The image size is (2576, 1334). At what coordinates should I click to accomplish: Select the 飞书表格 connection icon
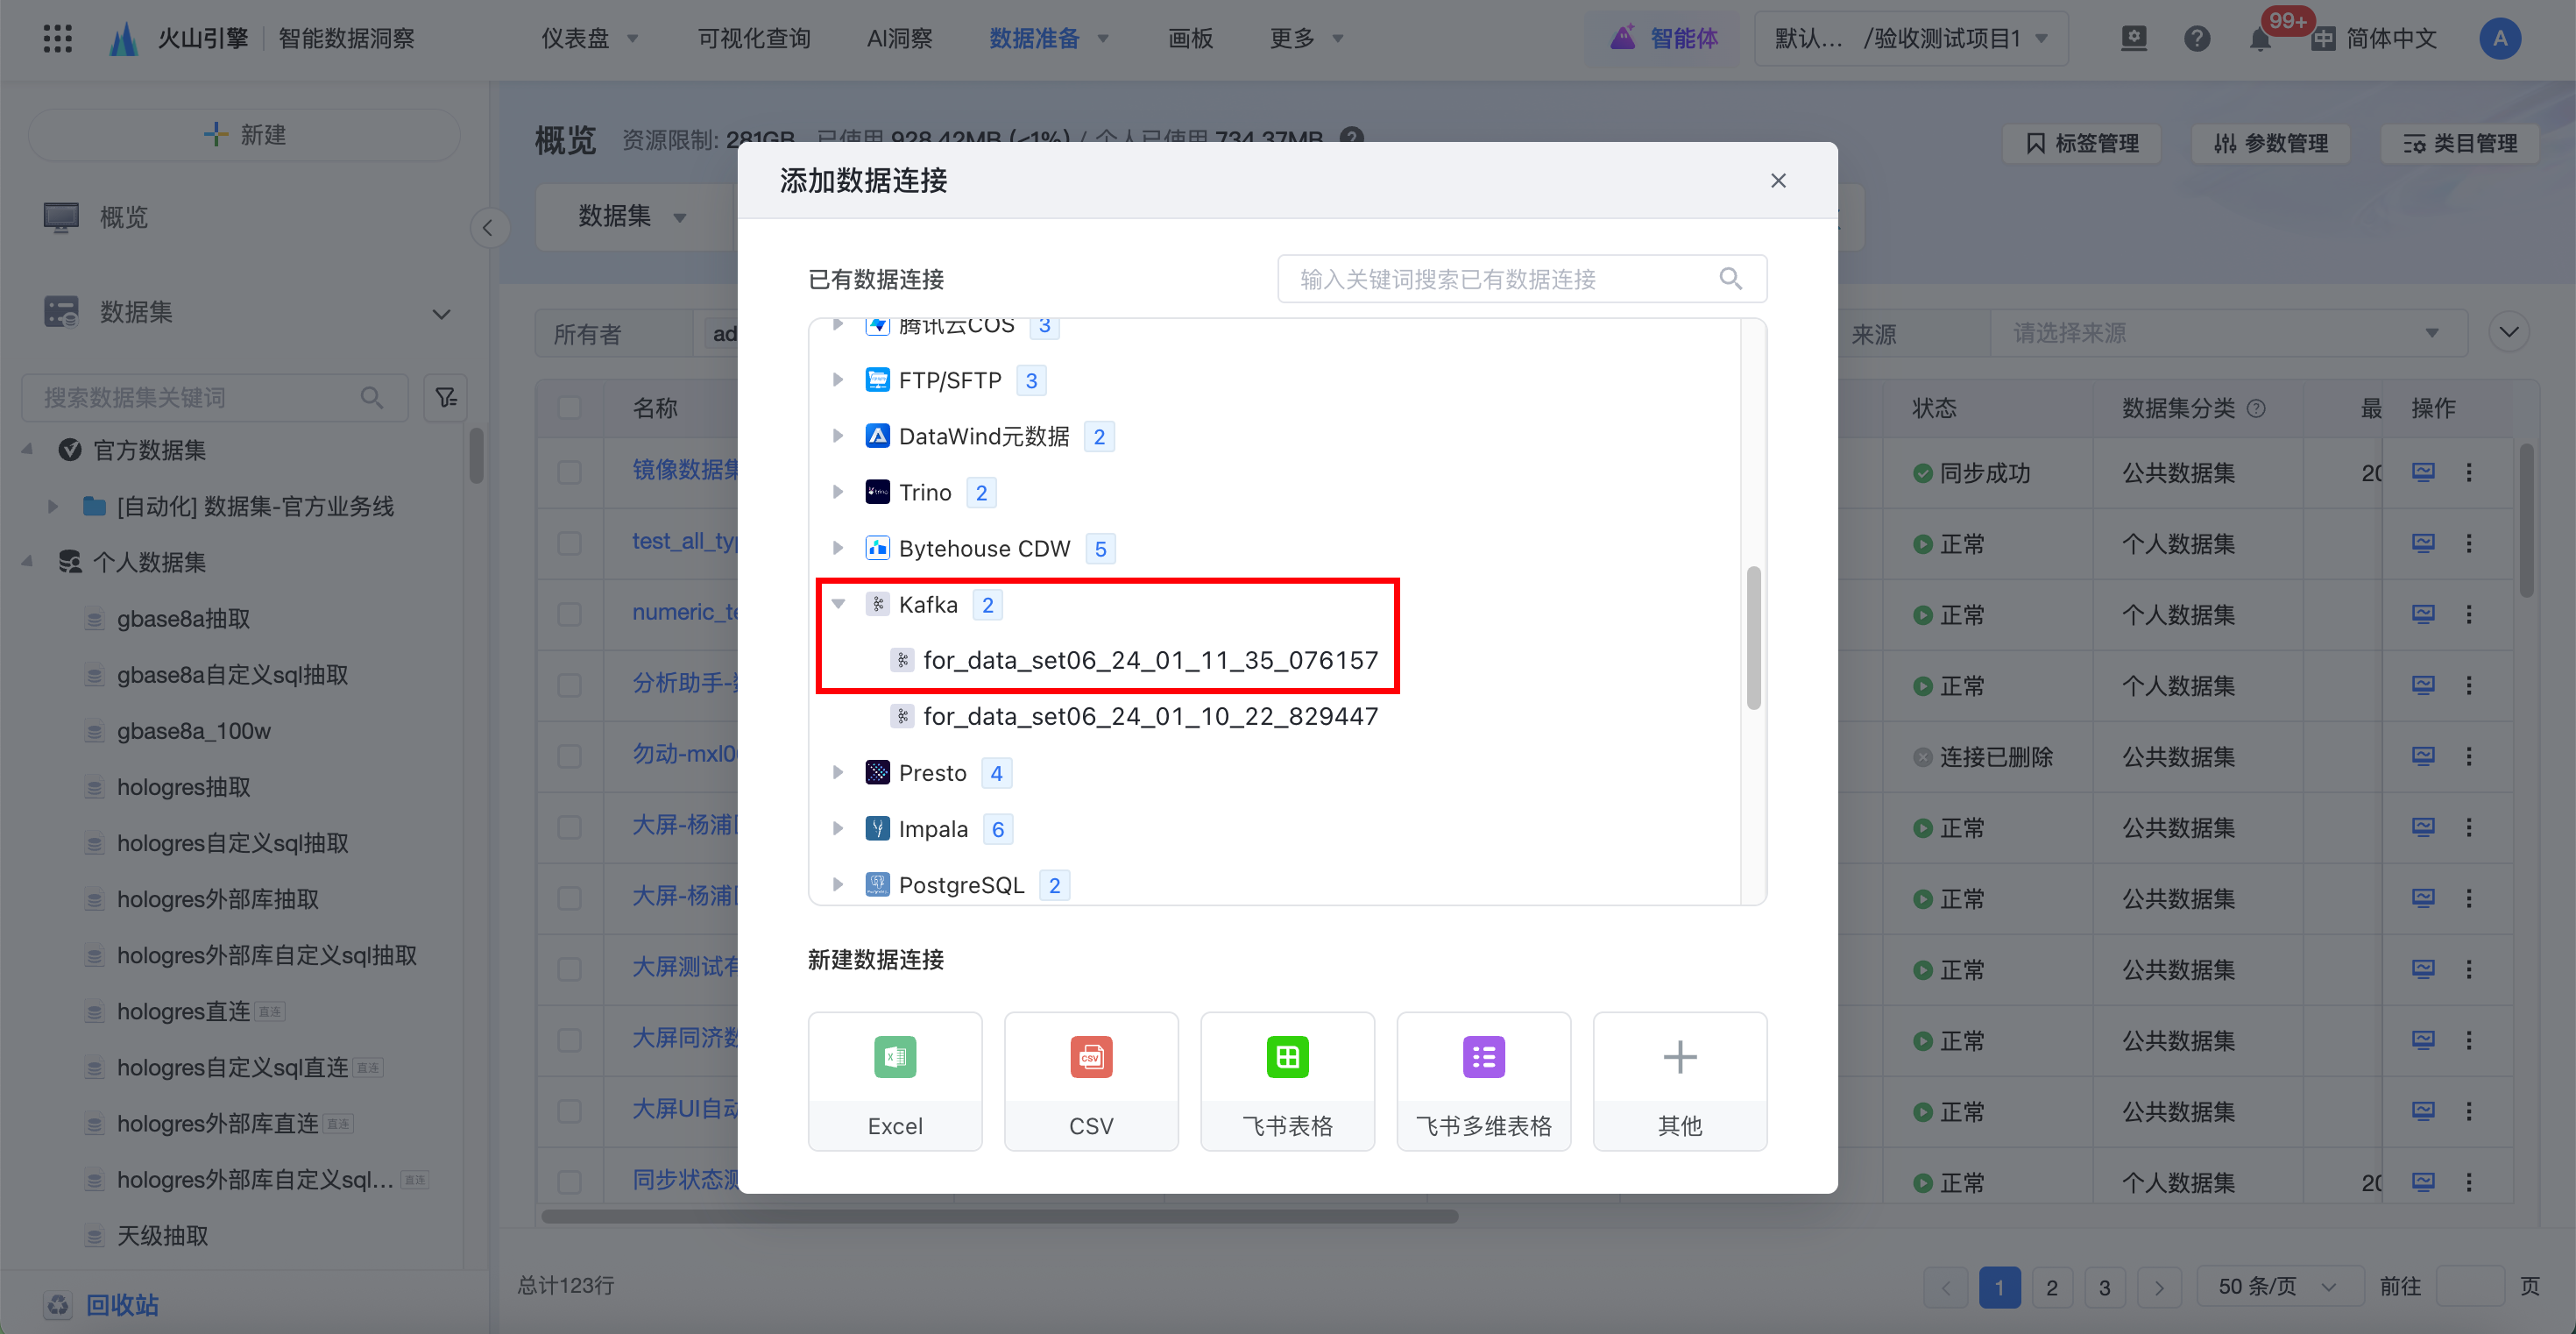1287,1057
